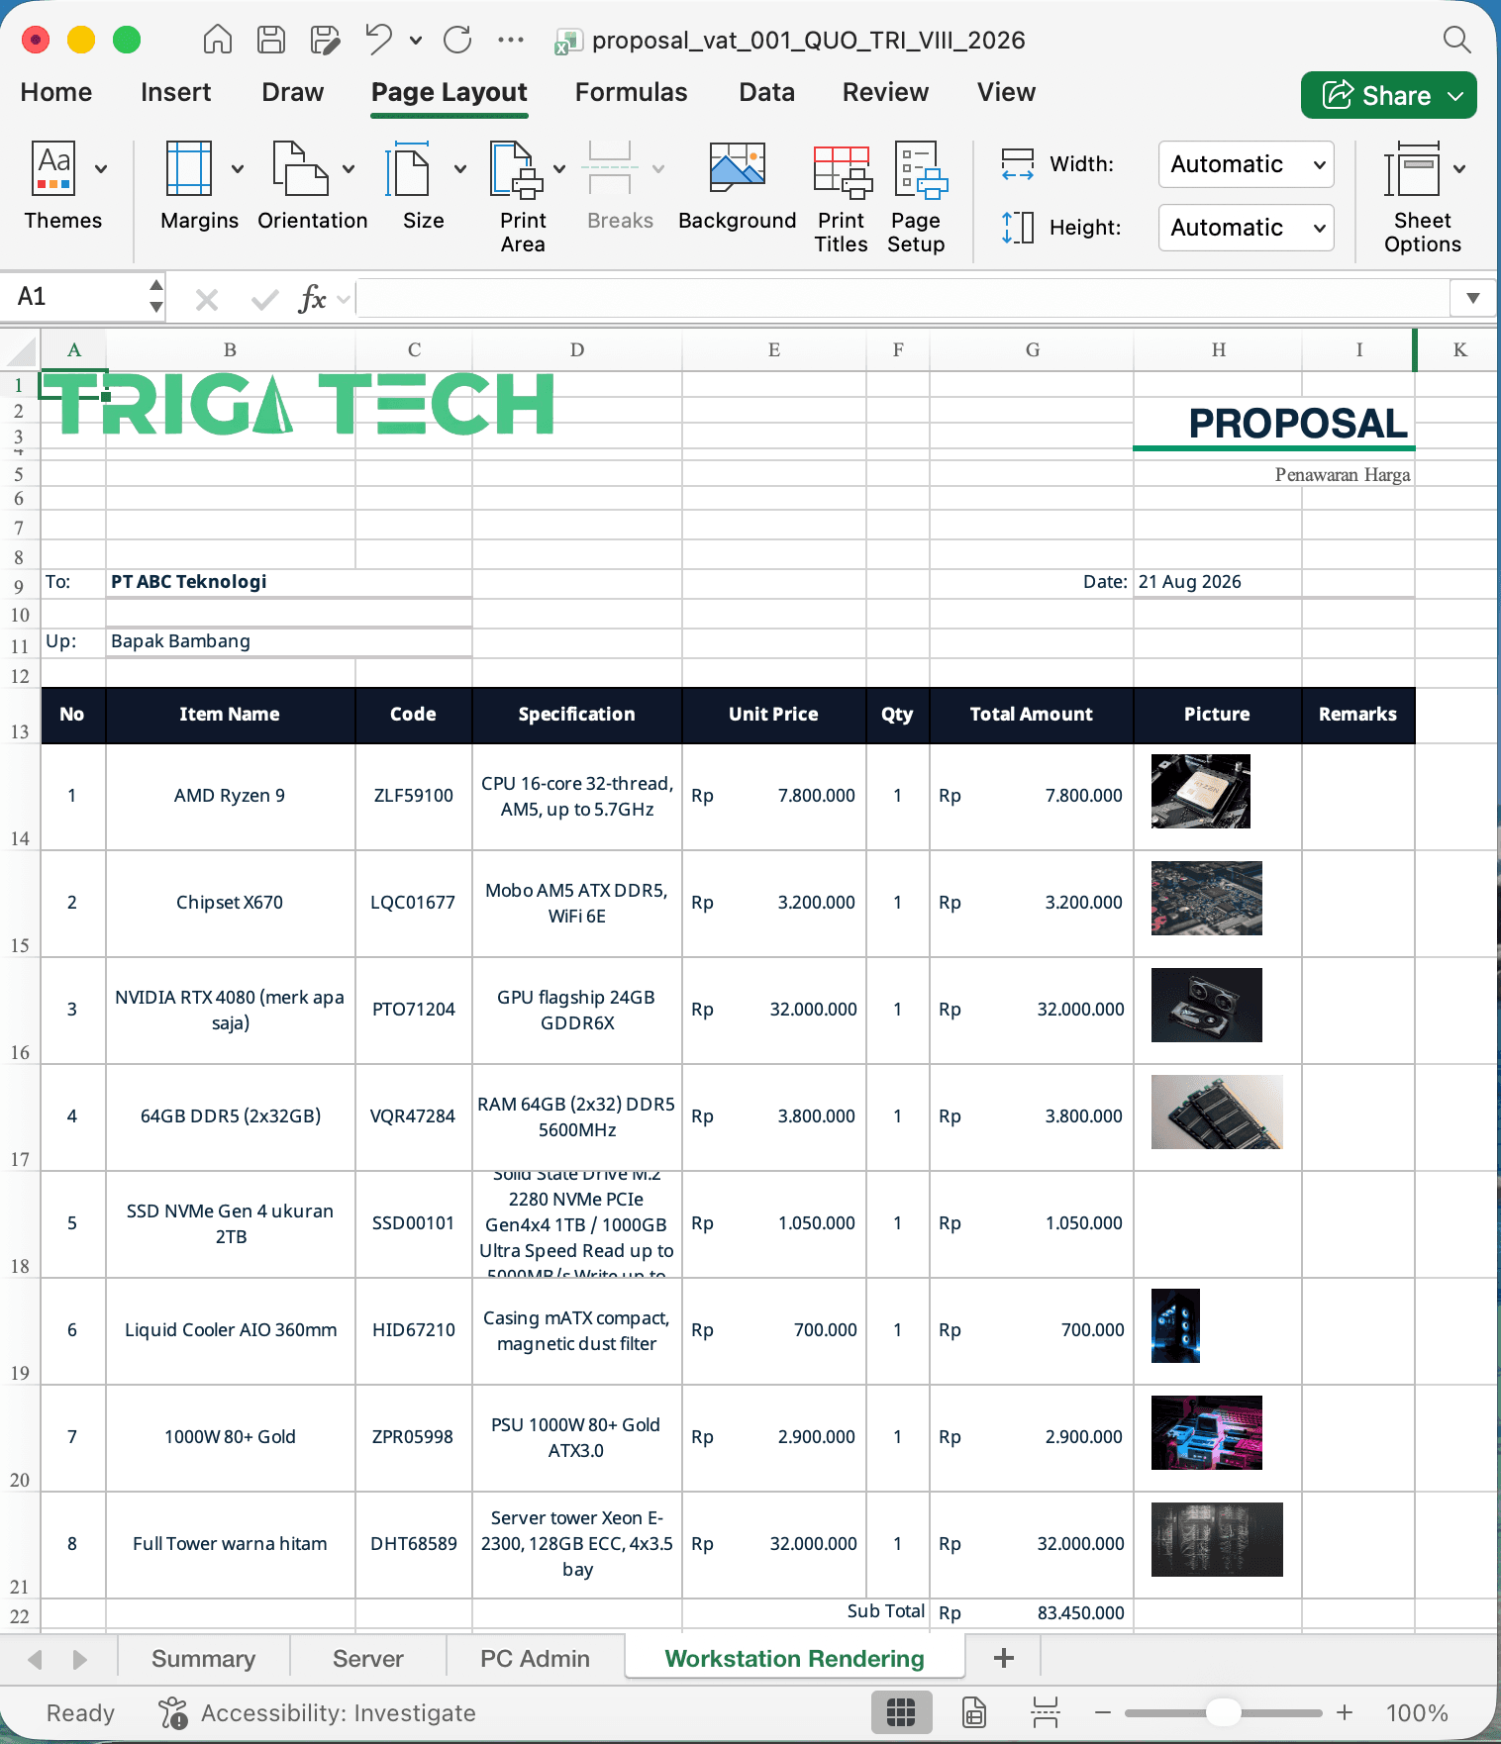Switch to Page Layout view in status bar
This screenshot has height=1744, width=1501.
point(974,1712)
